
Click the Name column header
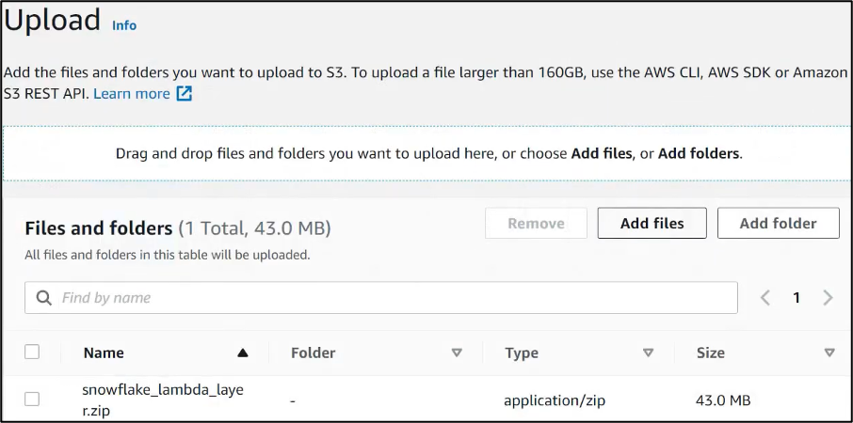104,353
